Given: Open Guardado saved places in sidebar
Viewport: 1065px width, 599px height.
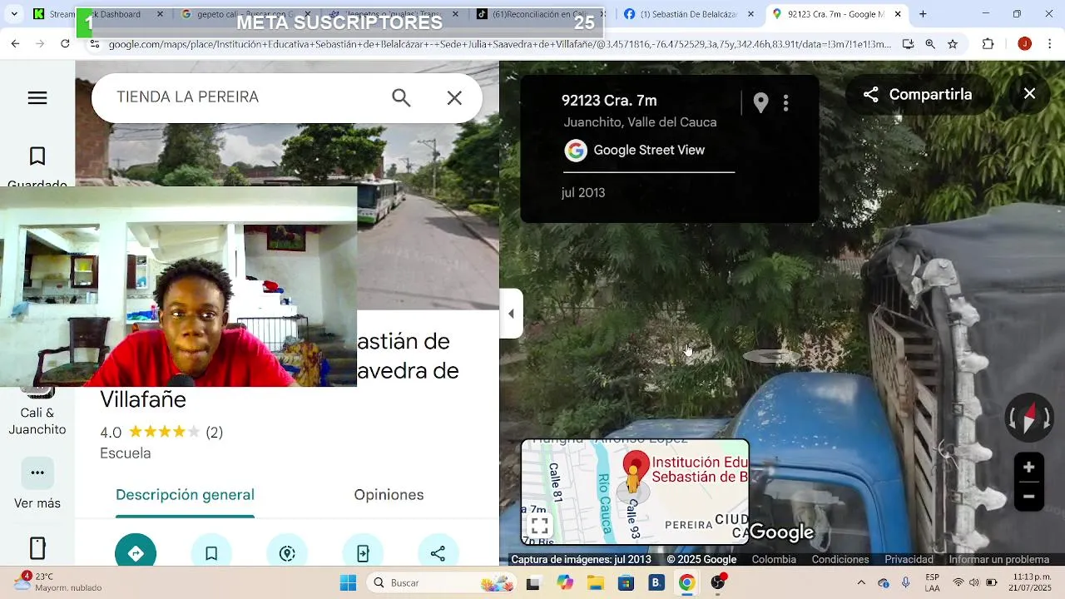Looking at the screenshot, I should click(x=37, y=166).
